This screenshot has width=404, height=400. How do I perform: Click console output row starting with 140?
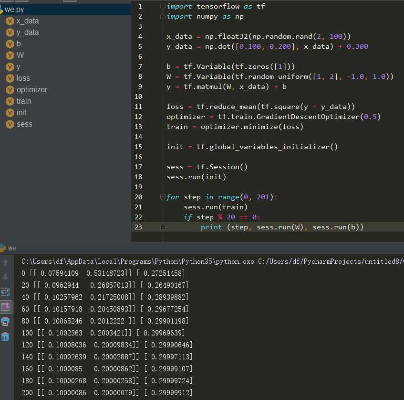107,357
